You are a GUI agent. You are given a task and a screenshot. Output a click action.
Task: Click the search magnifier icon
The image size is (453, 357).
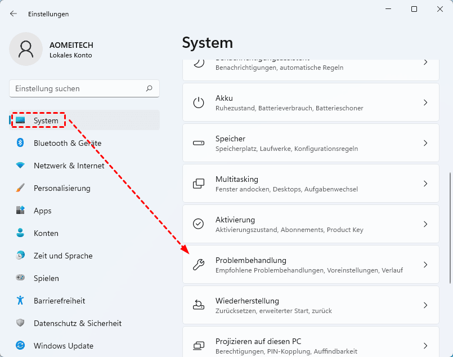pyautogui.click(x=149, y=88)
